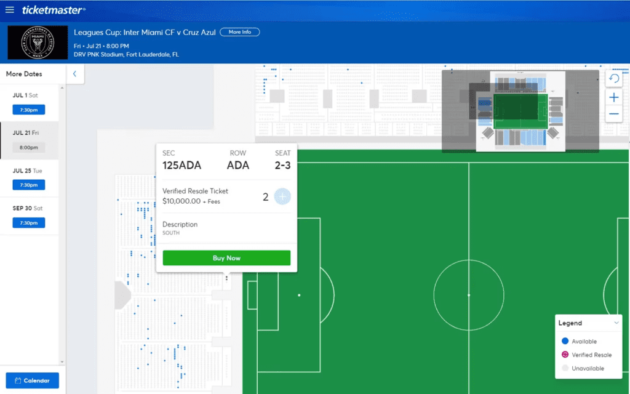Screen dimensions: 630x394
Task: Zoom in on the seat map
Action: [x=613, y=97]
